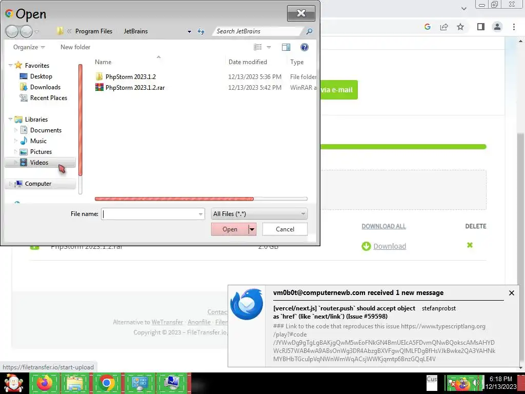Screen dimensions: 525x394
Task: Click the green upload progress bar
Action: (403, 147)
